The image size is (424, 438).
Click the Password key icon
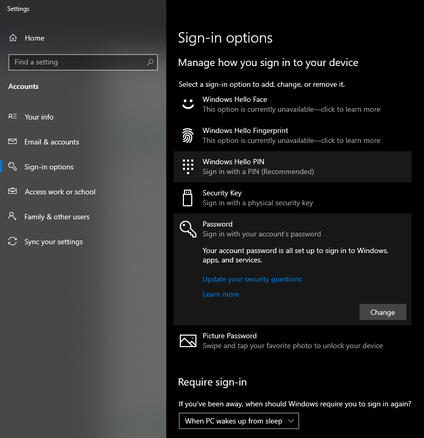(x=188, y=229)
